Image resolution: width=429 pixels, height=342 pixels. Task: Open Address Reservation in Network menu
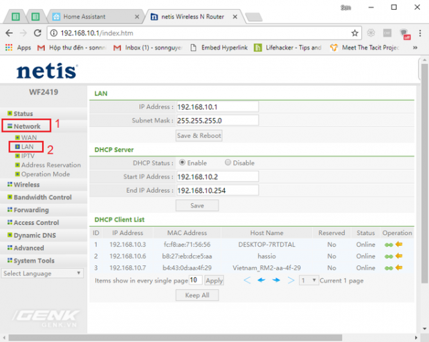[x=51, y=165]
